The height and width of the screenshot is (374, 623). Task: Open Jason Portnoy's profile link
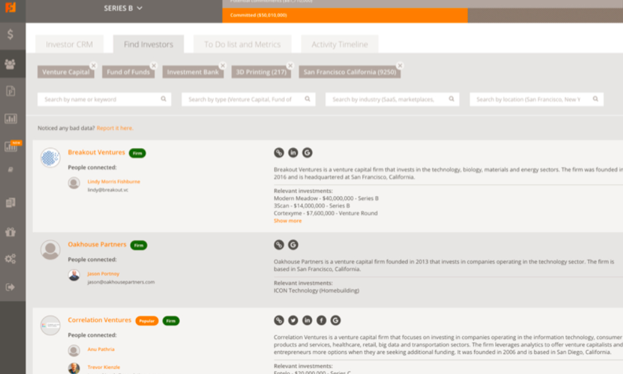point(103,274)
